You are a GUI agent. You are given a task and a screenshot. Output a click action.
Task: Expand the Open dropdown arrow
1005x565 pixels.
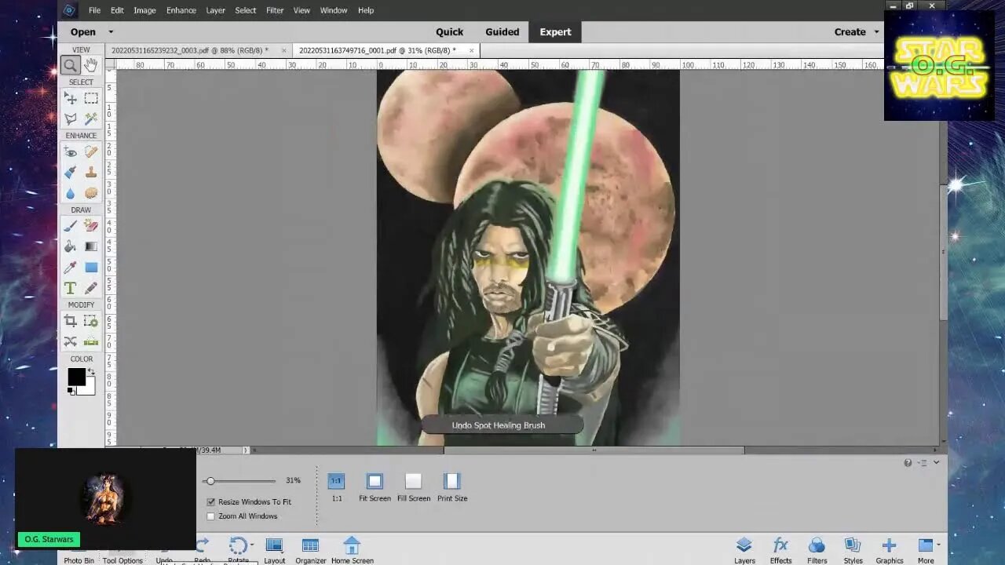coord(111,32)
